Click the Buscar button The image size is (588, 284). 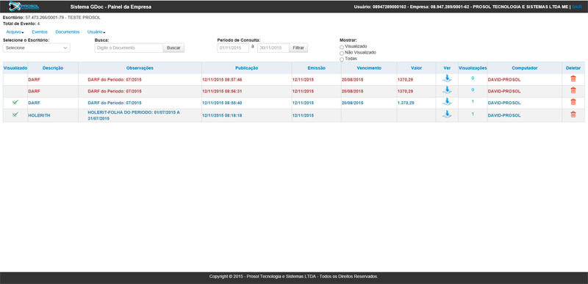173,48
